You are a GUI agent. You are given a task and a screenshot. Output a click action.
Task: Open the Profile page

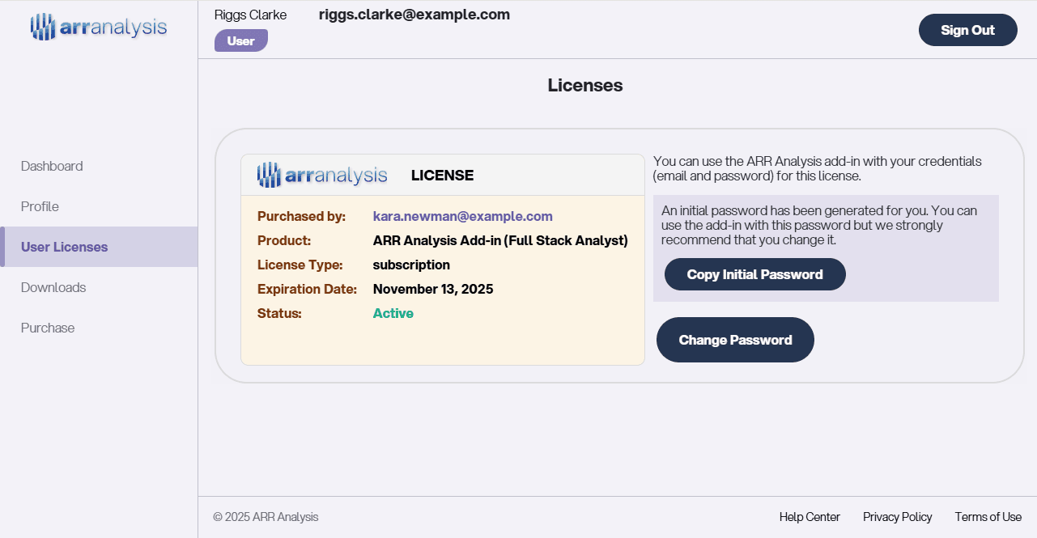(39, 206)
